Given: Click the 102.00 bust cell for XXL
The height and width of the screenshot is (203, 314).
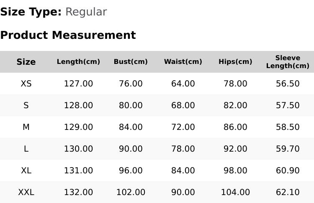Looking at the screenshot, I should point(131,193).
